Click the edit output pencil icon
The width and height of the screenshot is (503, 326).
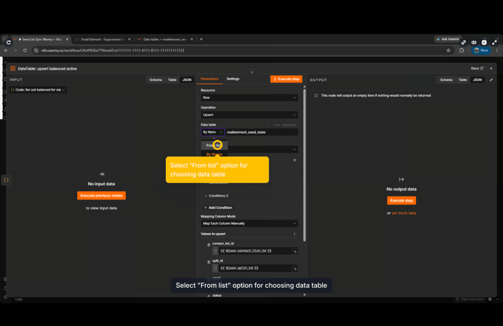tap(491, 79)
